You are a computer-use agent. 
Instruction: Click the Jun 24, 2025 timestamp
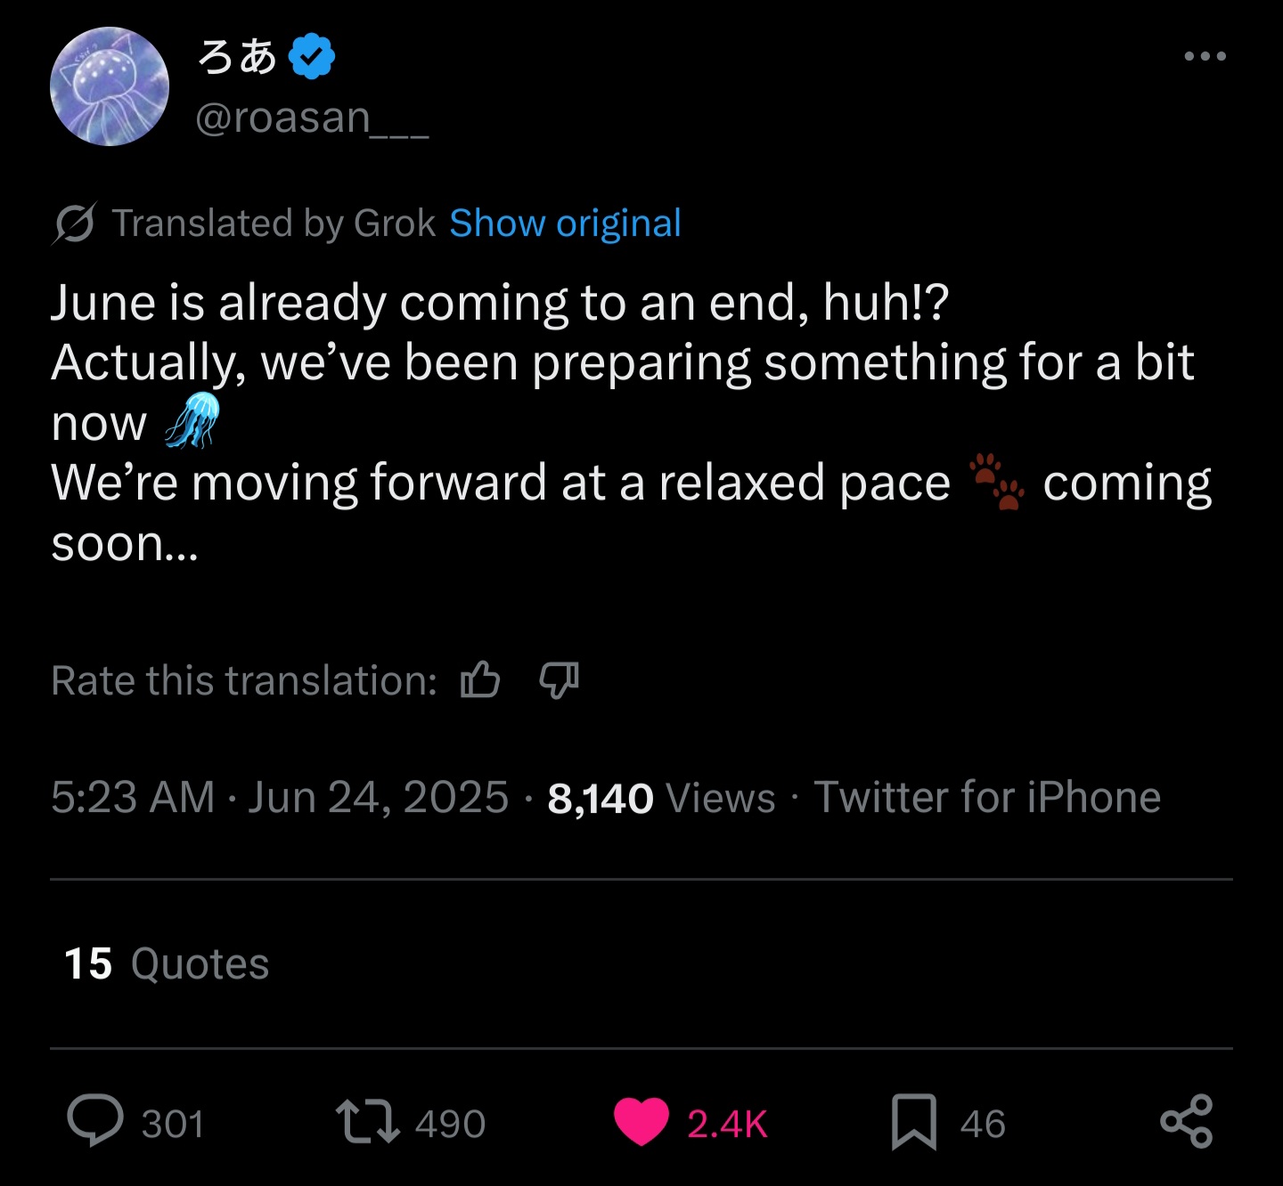pyautogui.click(x=378, y=797)
